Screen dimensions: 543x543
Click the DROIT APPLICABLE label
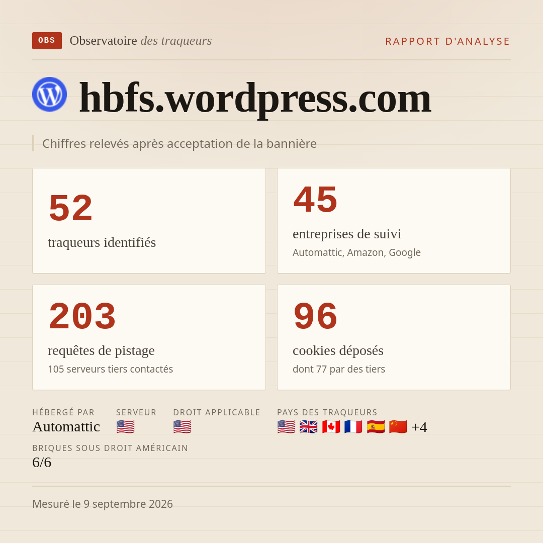(217, 412)
